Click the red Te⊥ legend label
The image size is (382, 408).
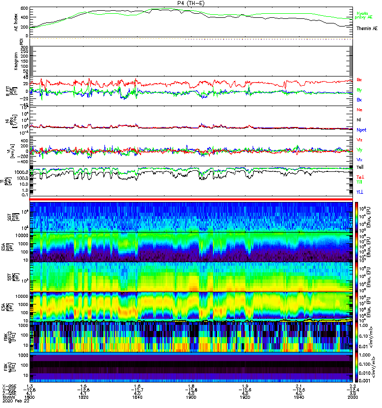(360, 177)
